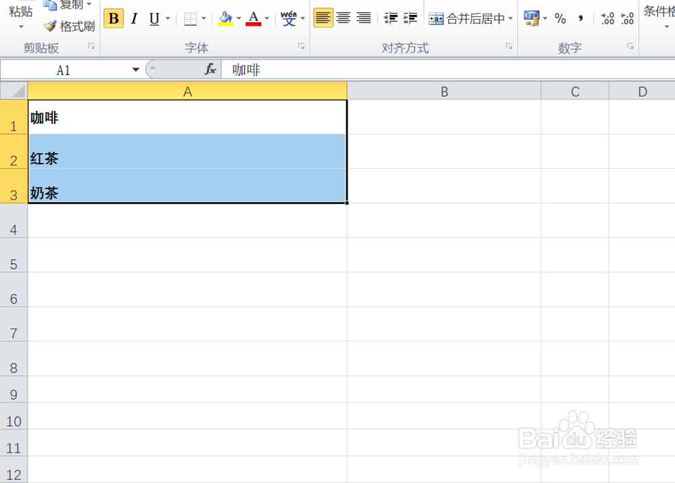Open font color dropdown arrow
Viewport: 675px width, 483px height.
267,18
